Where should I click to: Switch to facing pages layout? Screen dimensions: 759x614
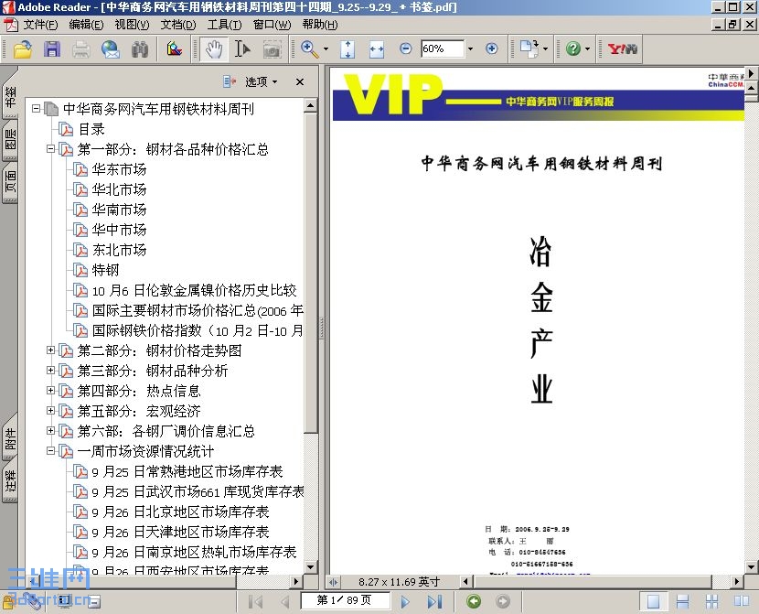pos(742,602)
